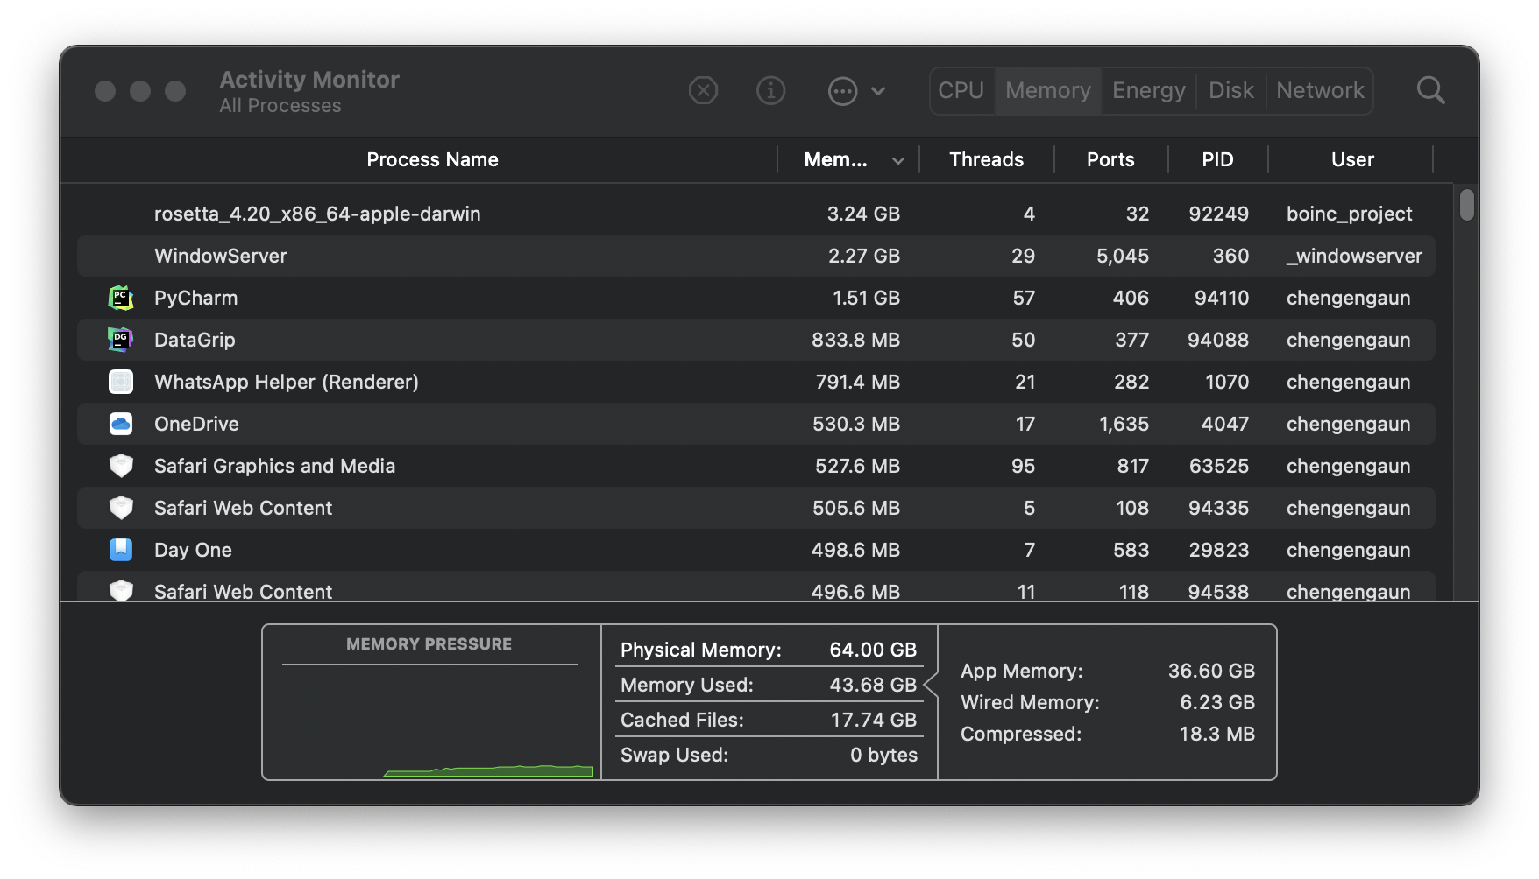Click the Swap Used 0 bytes value
1539x879 pixels.
pos(883,755)
